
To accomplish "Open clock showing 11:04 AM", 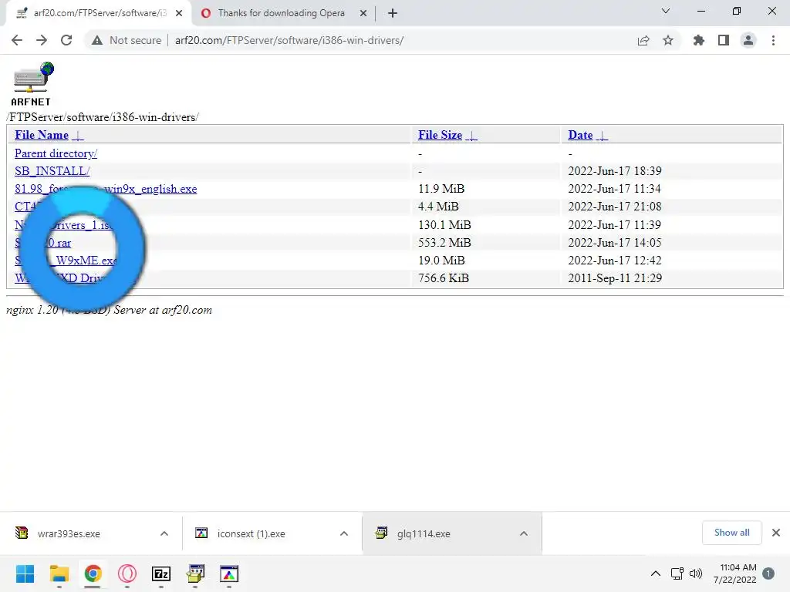I will (x=735, y=573).
